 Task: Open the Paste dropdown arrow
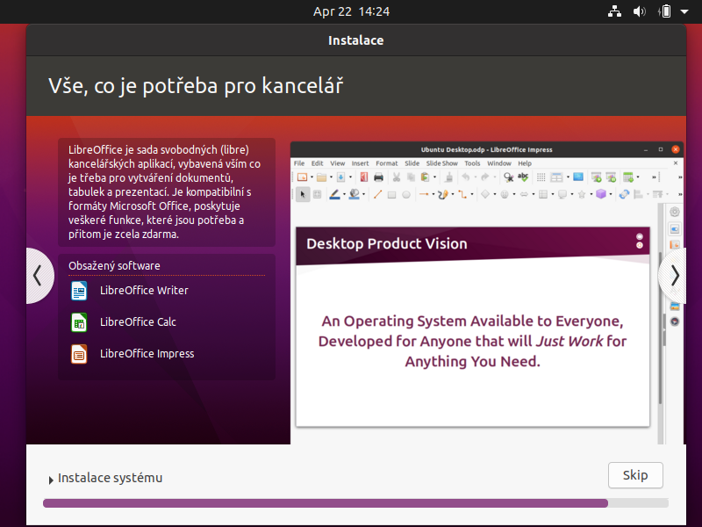[434, 177]
